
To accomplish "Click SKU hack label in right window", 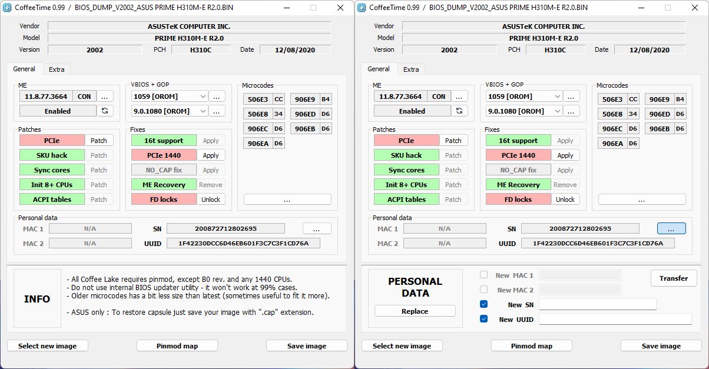I will click(406, 155).
